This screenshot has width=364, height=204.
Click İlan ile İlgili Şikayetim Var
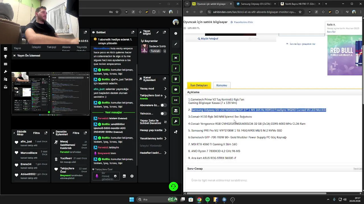[301, 44]
